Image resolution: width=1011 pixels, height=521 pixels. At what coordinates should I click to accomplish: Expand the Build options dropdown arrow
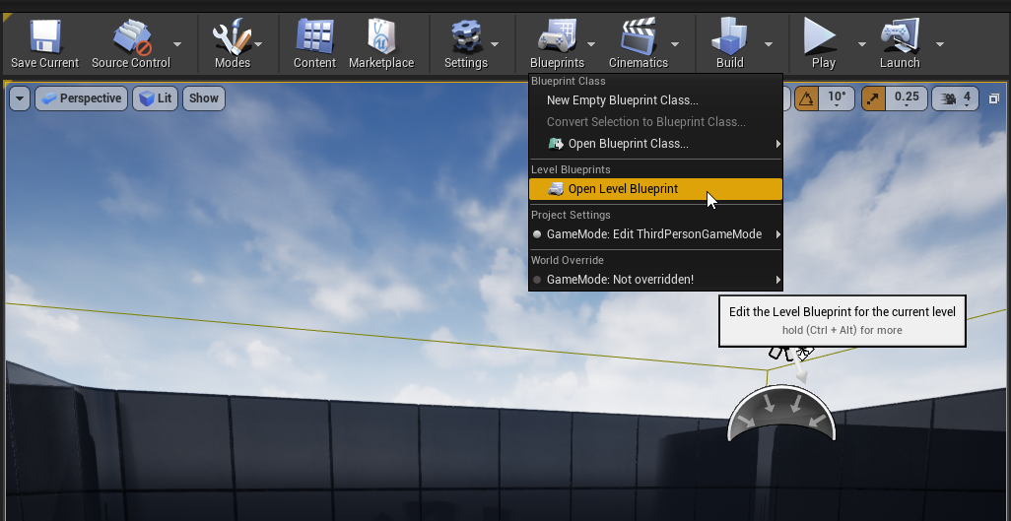point(769,44)
